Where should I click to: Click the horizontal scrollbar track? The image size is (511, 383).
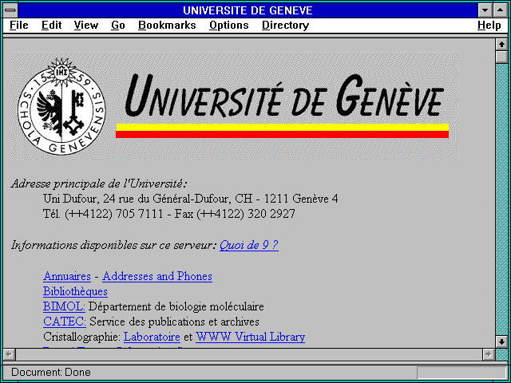pos(248,354)
